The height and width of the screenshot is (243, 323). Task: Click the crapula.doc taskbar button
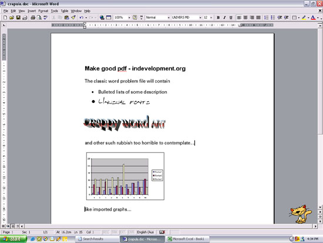point(143,239)
